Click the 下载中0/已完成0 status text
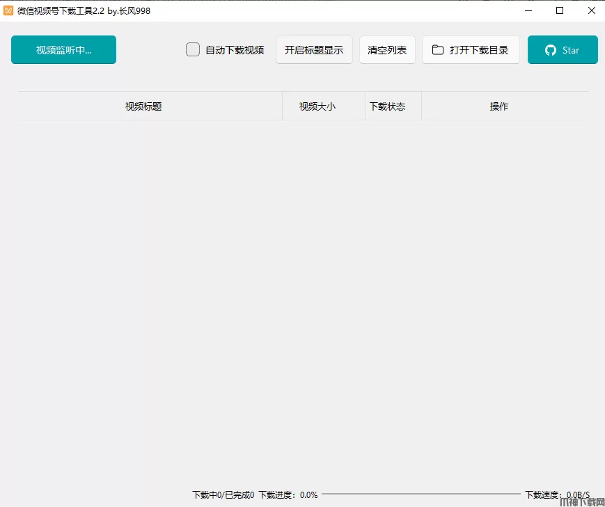This screenshot has height=507, width=605. (223, 495)
